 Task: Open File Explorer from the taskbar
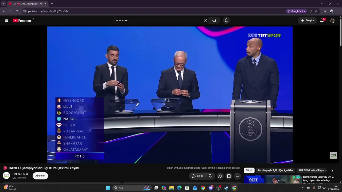(x=172, y=188)
